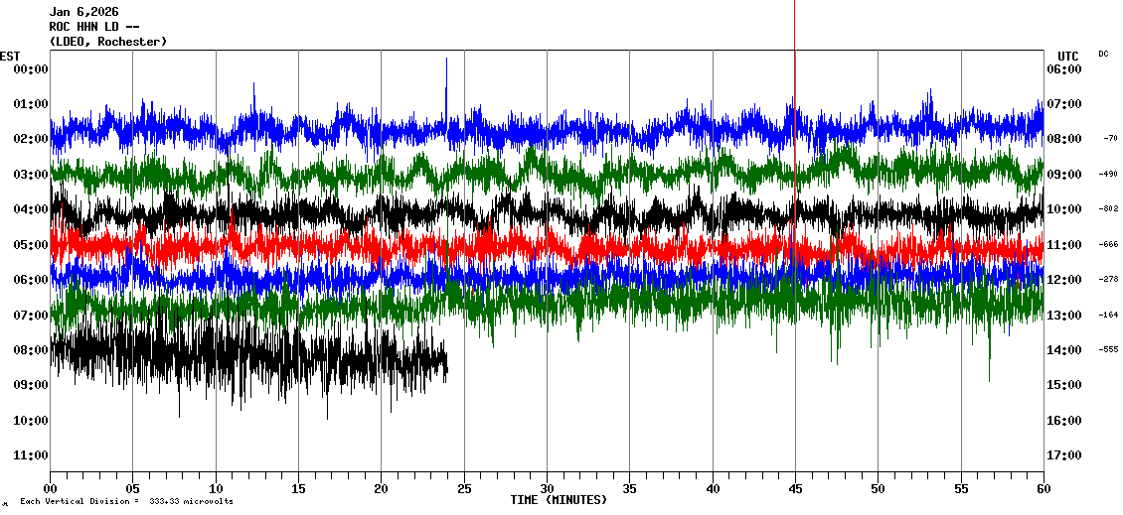Select the 30-minute tick label
Image resolution: width=1123 pixels, height=515 pixels.
pyautogui.click(x=547, y=489)
